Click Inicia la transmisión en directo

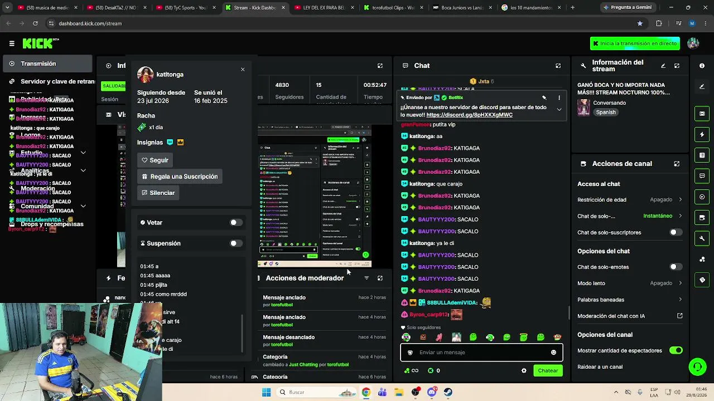635,43
